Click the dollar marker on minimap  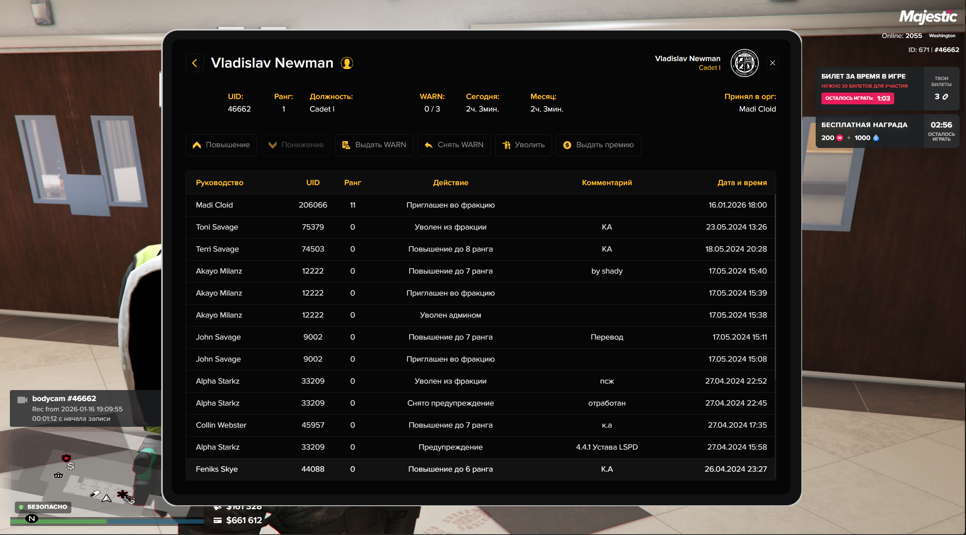(x=71, y=466)
